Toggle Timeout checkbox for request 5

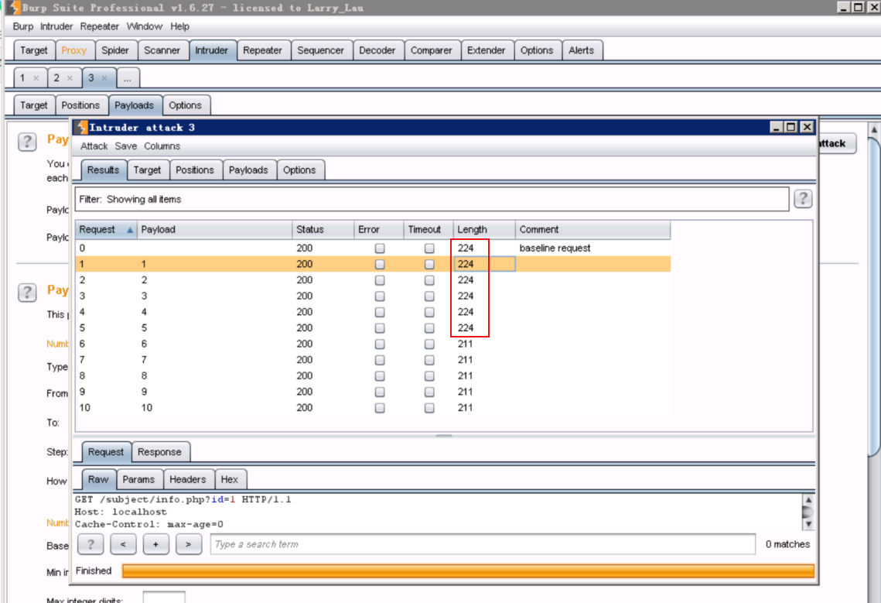point(429,328)
